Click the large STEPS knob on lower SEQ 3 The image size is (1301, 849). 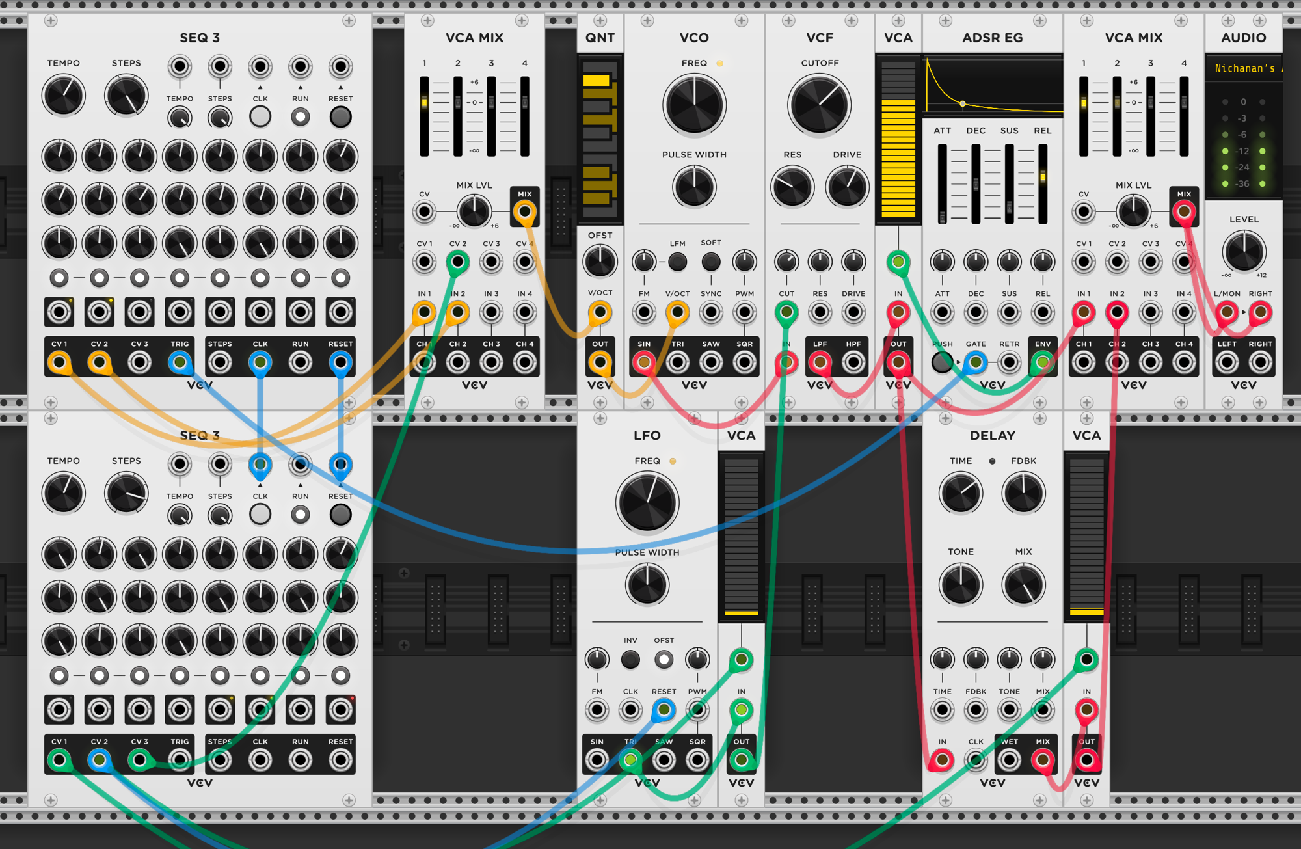click(x=126, y=493)
